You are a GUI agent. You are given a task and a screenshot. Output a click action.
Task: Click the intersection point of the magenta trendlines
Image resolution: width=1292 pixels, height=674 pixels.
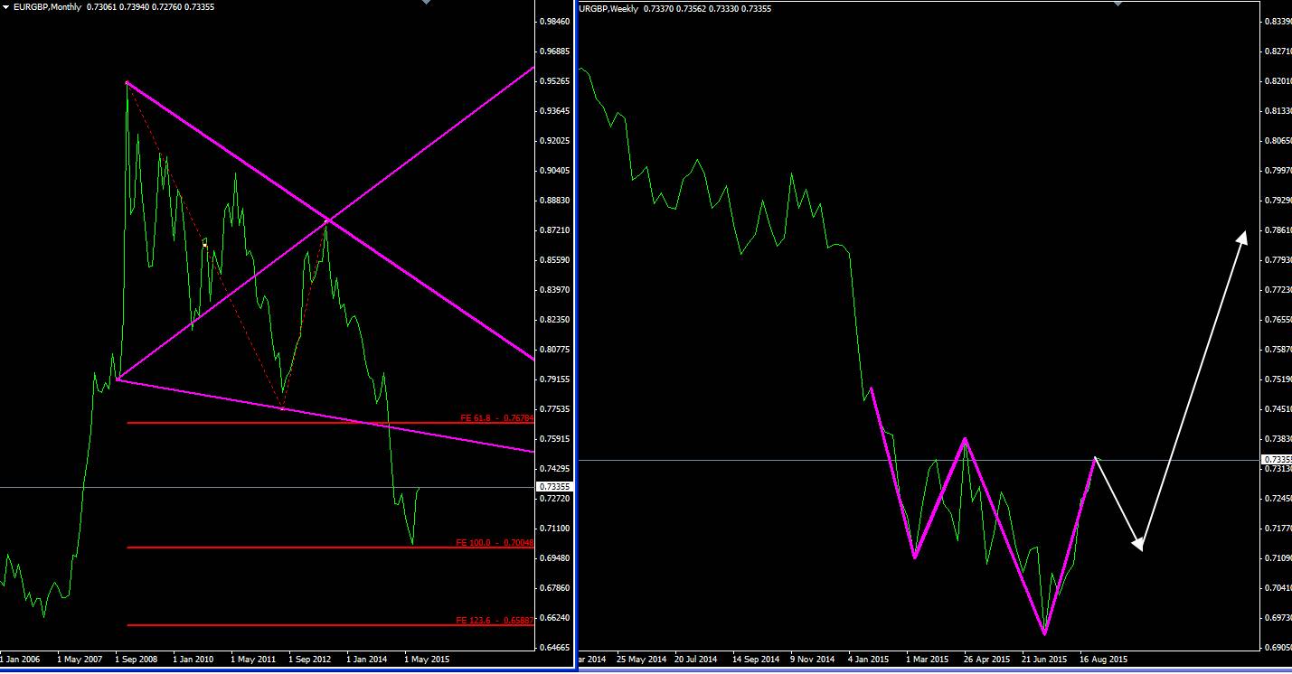[x=327, y=220]
